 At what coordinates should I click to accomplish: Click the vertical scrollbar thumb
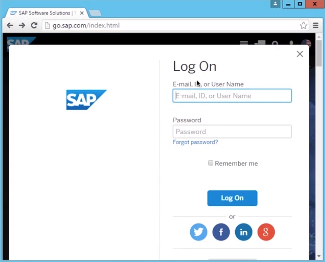point(319,53)
